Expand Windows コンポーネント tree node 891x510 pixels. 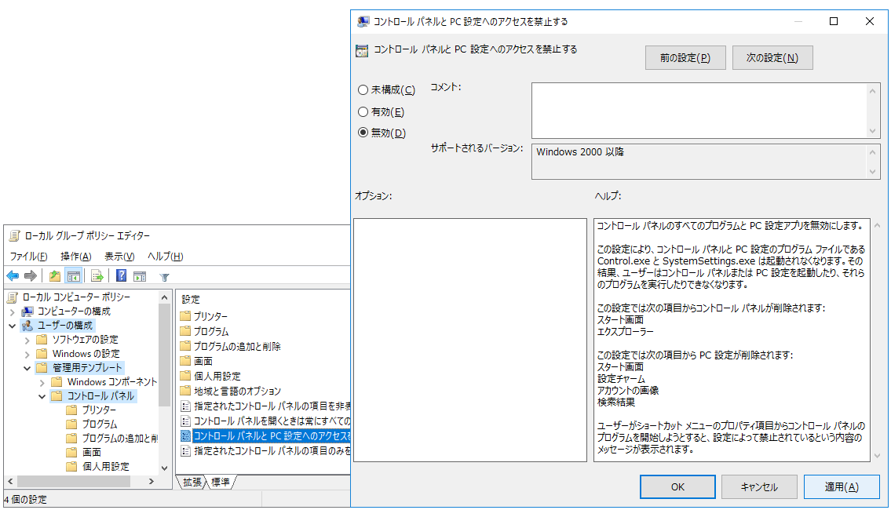click(x=42, y=383)
